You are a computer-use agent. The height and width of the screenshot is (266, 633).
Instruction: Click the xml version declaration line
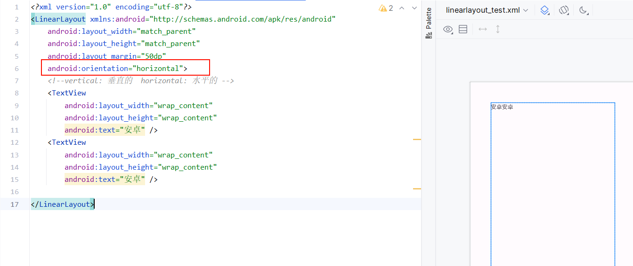pyautogui.click(x=111, y=7)
